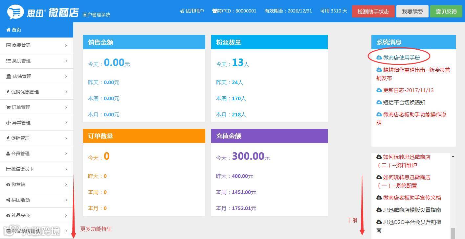Click the users icon beside 商户ID

(214, 11)
